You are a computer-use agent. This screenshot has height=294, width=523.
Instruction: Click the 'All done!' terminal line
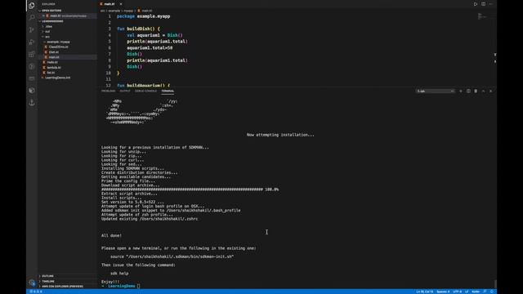[x=111, y=235]
